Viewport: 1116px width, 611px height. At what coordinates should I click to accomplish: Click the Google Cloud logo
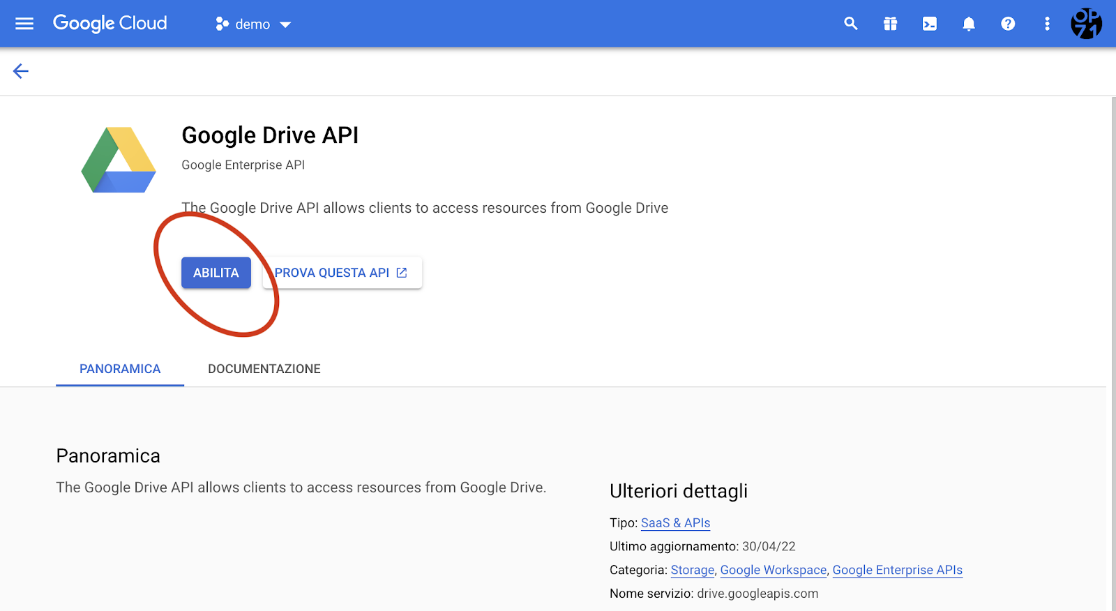click(x=110, y=23)
